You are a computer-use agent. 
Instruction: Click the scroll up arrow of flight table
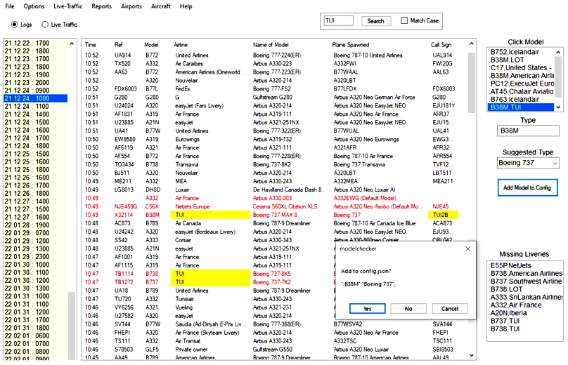tap(471, 44)
